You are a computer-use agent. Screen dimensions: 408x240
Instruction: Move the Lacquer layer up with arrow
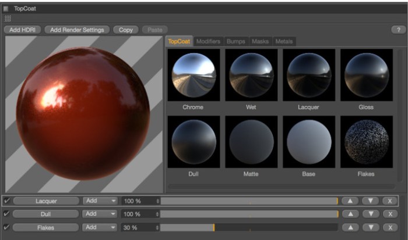click(x=350, y=200)
